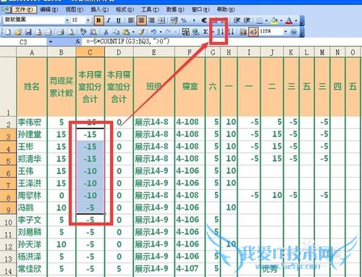Apply the red Font Color button

pyautogui.click(x=289, y=20)
